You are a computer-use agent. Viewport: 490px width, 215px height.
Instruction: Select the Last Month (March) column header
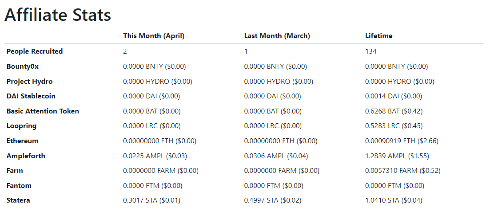click(x=277, y=36)
